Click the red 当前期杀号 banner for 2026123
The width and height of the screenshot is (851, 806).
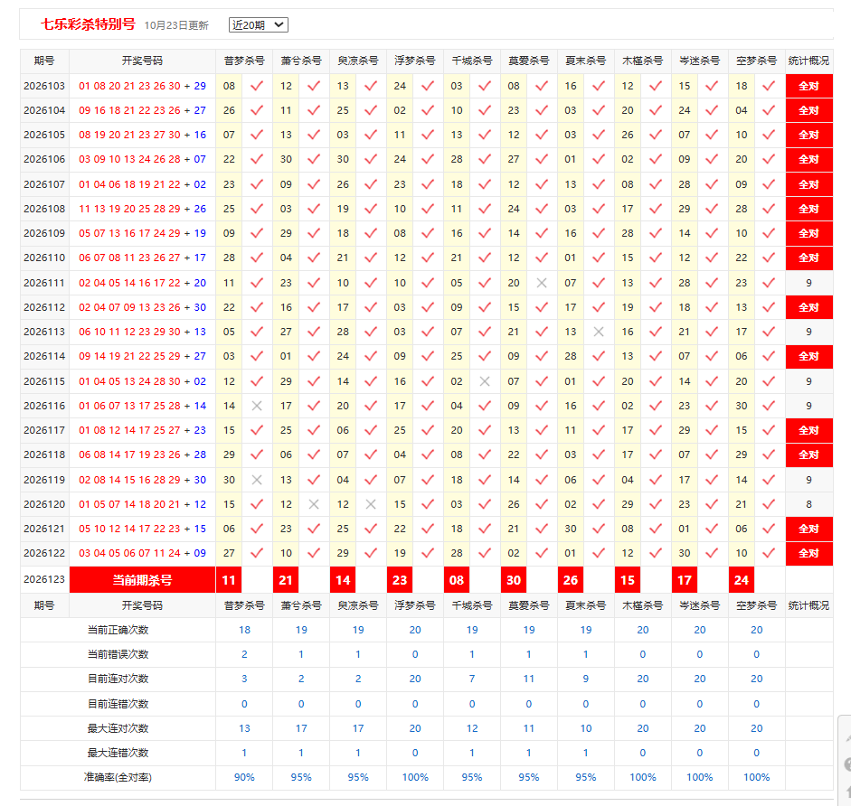click(142, 580)
